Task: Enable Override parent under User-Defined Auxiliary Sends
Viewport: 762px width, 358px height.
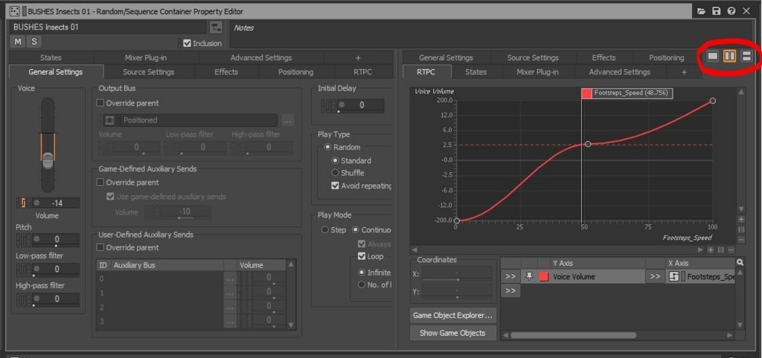Action: pos(100,247)
